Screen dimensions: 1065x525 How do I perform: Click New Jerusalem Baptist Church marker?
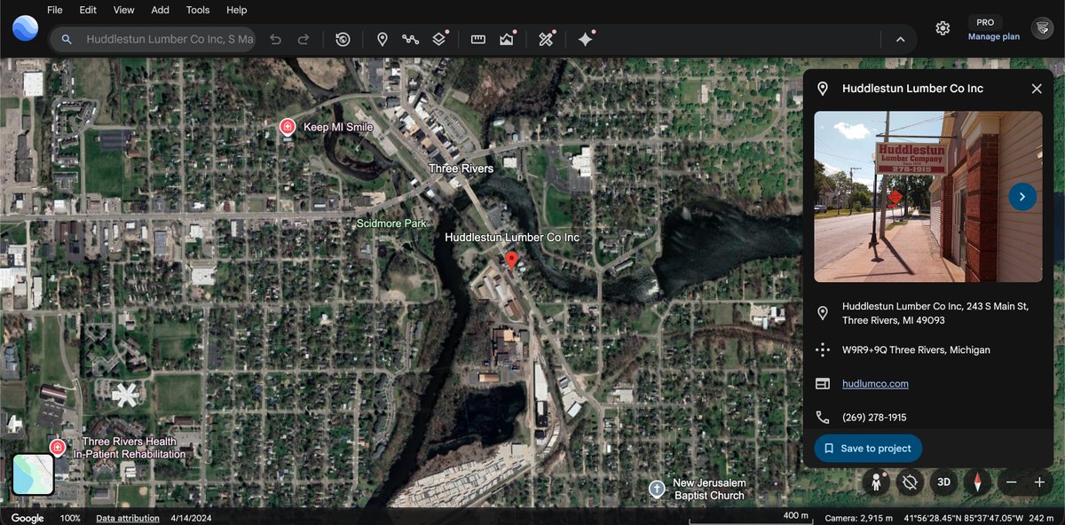click(657, 489)
